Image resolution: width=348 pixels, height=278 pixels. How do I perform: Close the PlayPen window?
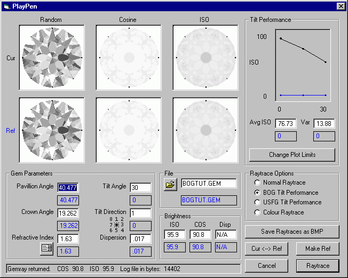[341, 6]
